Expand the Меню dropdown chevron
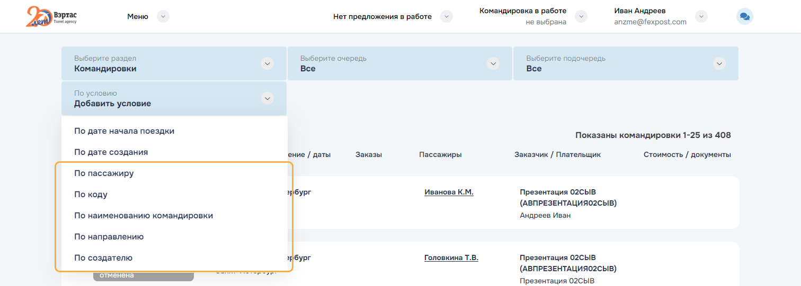801x286 pixels. 163,17
